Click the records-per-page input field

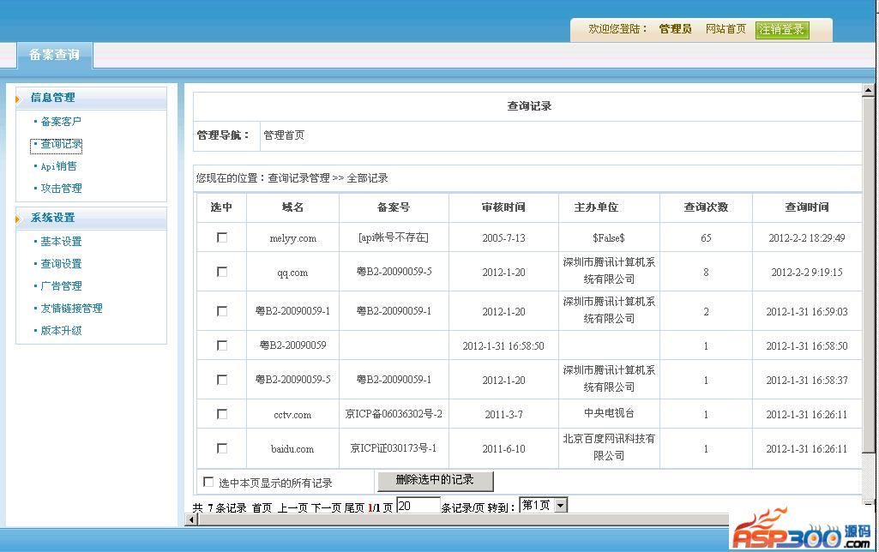click(418, 506)
